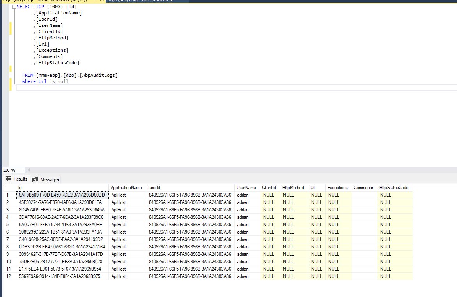Viewport: 457px width, 297px height.
Task: Click Id cell starting with 6AF9B509
Action: tap(62, 195)
